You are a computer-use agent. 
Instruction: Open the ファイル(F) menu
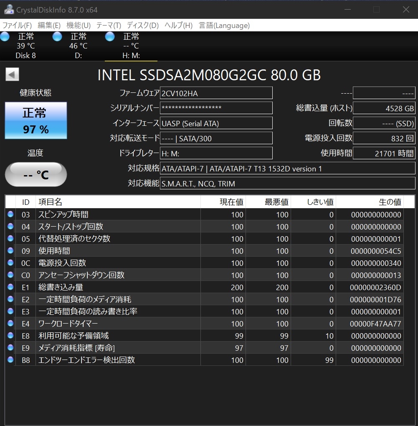[17, 25]
